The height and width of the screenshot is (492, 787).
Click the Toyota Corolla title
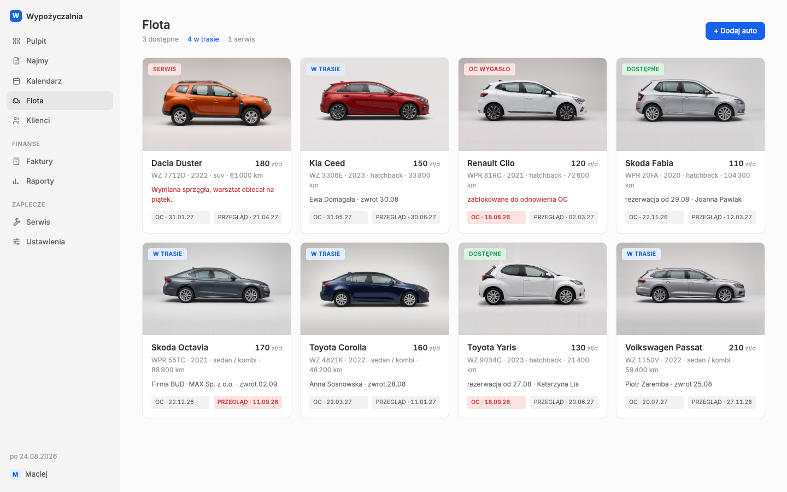tap(338, 348)
